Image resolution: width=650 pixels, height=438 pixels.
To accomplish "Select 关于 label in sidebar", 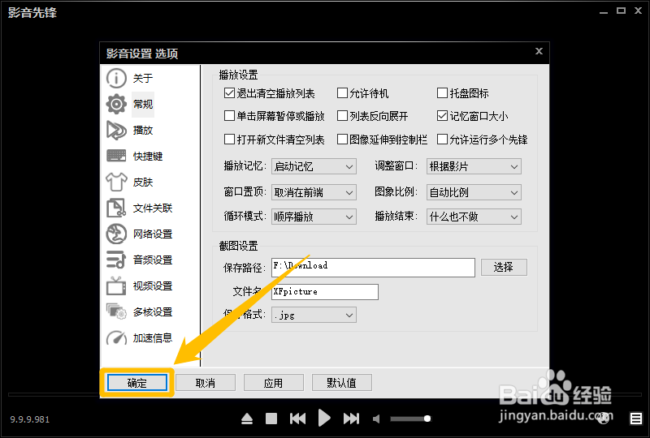I will point(143,78).
